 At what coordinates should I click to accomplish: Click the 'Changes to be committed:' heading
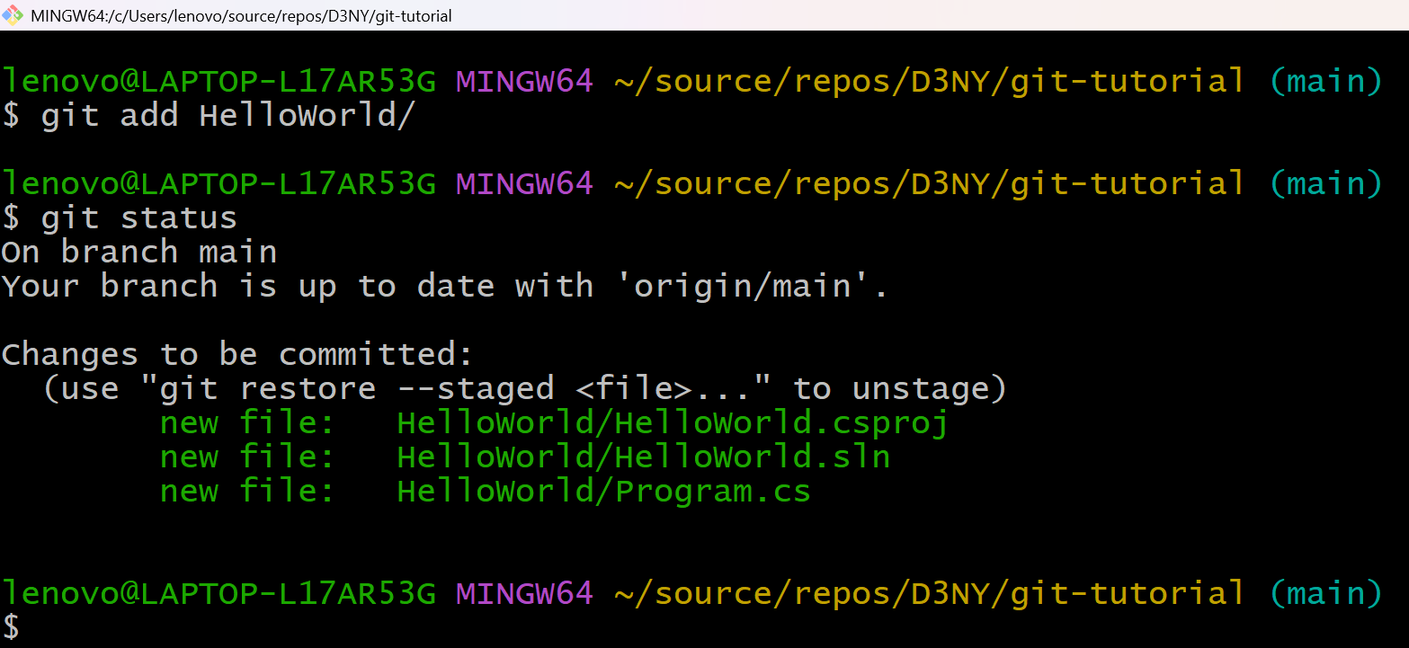click(x=237, y=355)
